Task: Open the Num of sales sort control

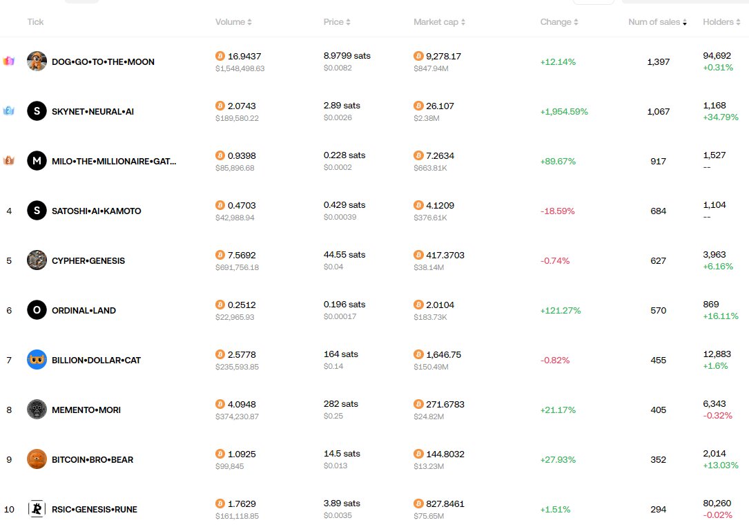Action: (x=684, y=21)
